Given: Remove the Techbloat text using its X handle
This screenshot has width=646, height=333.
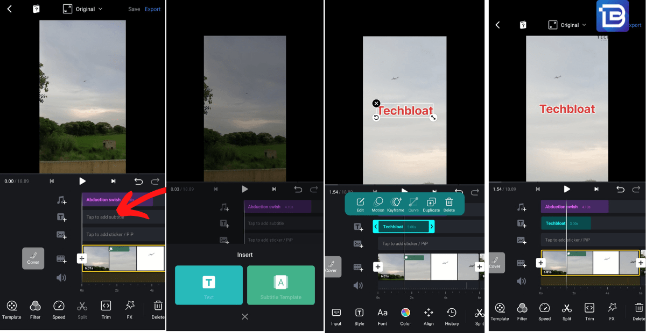Looking at the screenshot, I should coord(376,104).
